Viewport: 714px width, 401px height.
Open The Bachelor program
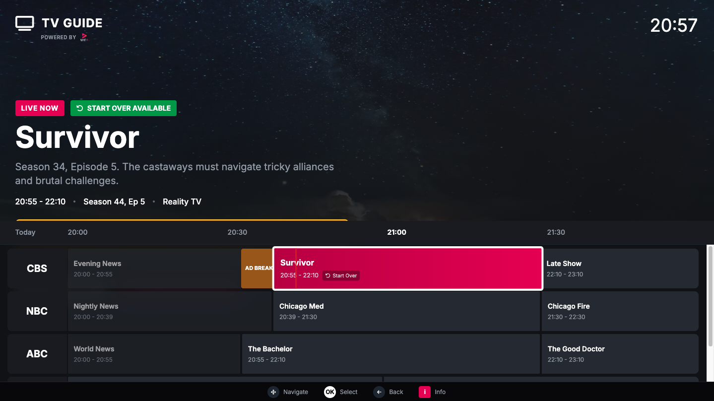tap(391, 354)
